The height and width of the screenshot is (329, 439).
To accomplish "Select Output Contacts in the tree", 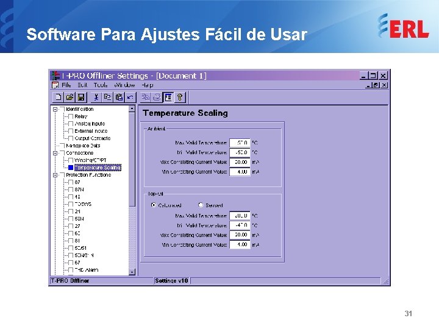I will tap(93, 138).
